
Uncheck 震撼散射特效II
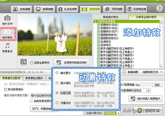[x=99, y=38]
